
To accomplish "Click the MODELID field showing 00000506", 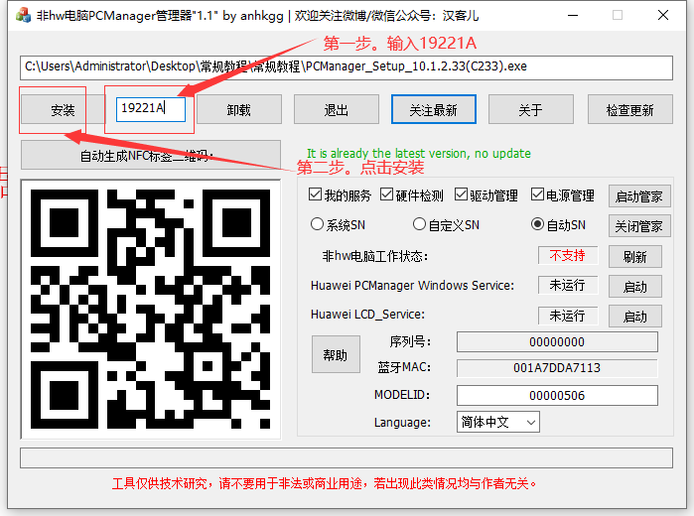I will pos(557,395).
